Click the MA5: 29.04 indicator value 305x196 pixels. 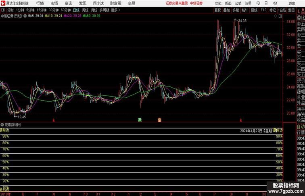[x=36, y=16]
